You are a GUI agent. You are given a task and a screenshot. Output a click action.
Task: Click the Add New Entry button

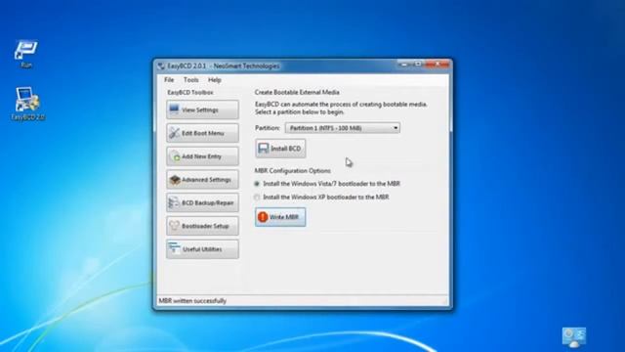tap(202, 156)
